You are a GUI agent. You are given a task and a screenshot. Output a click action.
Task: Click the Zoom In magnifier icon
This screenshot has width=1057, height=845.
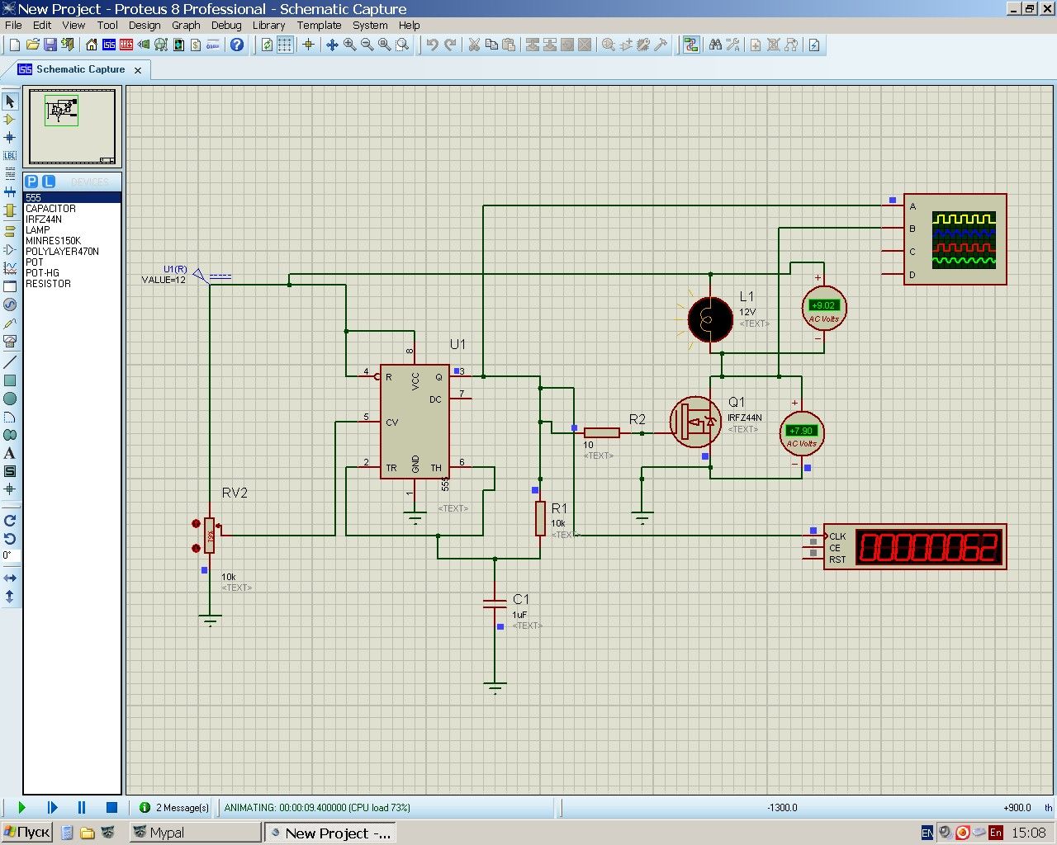coord(349,45)
